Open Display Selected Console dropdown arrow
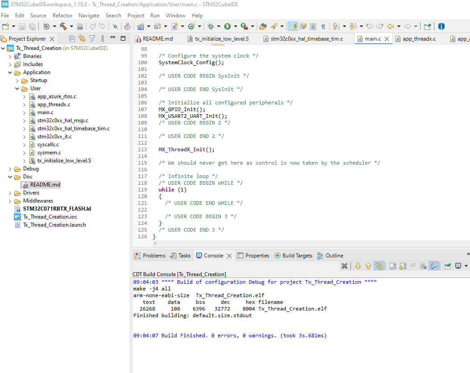The width and height of the screenshot is (470, 373). (x=466, y=266)
